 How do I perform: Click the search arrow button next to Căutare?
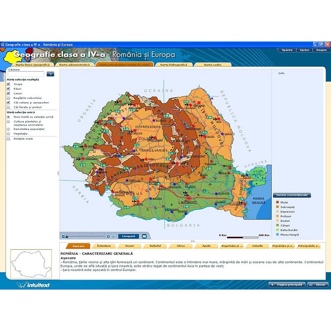click(x=50, y=74)
